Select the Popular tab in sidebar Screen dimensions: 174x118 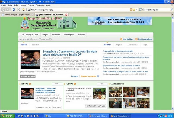119,45
